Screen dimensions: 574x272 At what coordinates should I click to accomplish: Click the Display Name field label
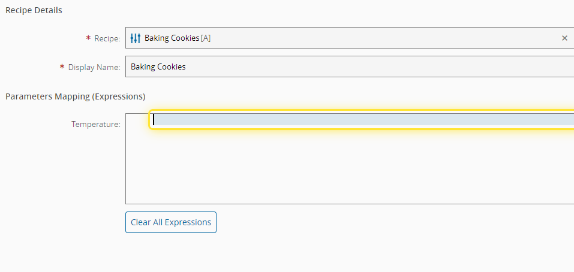(x=94, y=67)
